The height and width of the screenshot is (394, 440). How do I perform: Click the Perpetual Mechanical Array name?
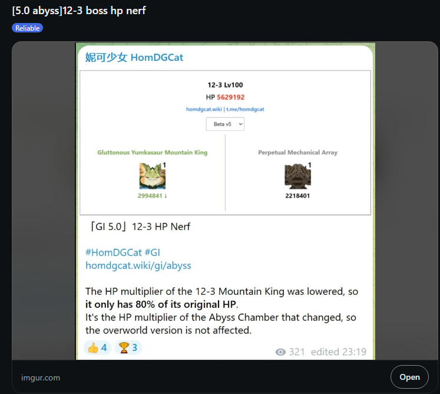(x=297, y=152)
